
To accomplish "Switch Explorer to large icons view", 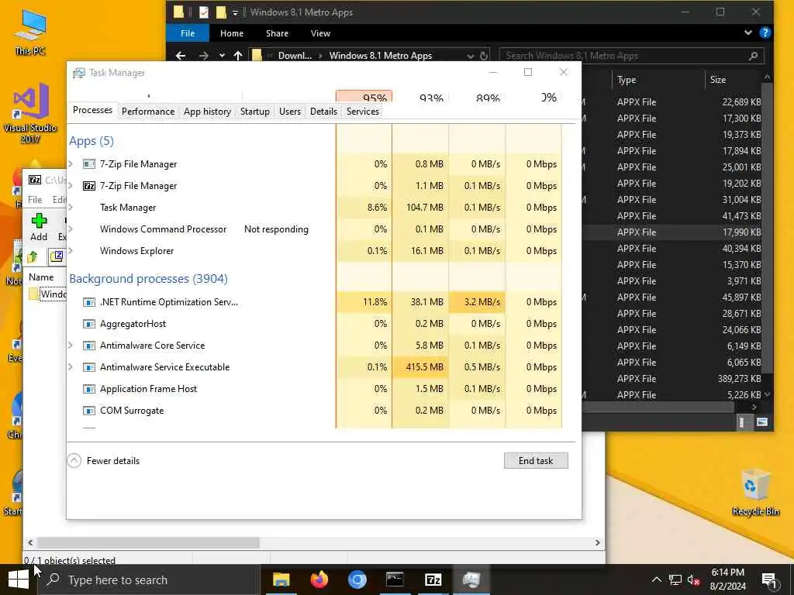I will (x=762, y=422).
